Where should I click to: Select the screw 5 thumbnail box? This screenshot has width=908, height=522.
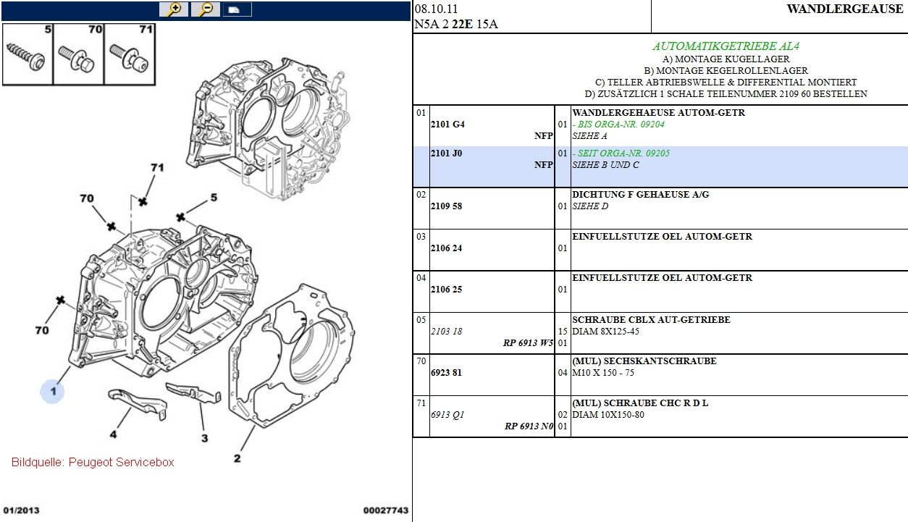point(28,54)
